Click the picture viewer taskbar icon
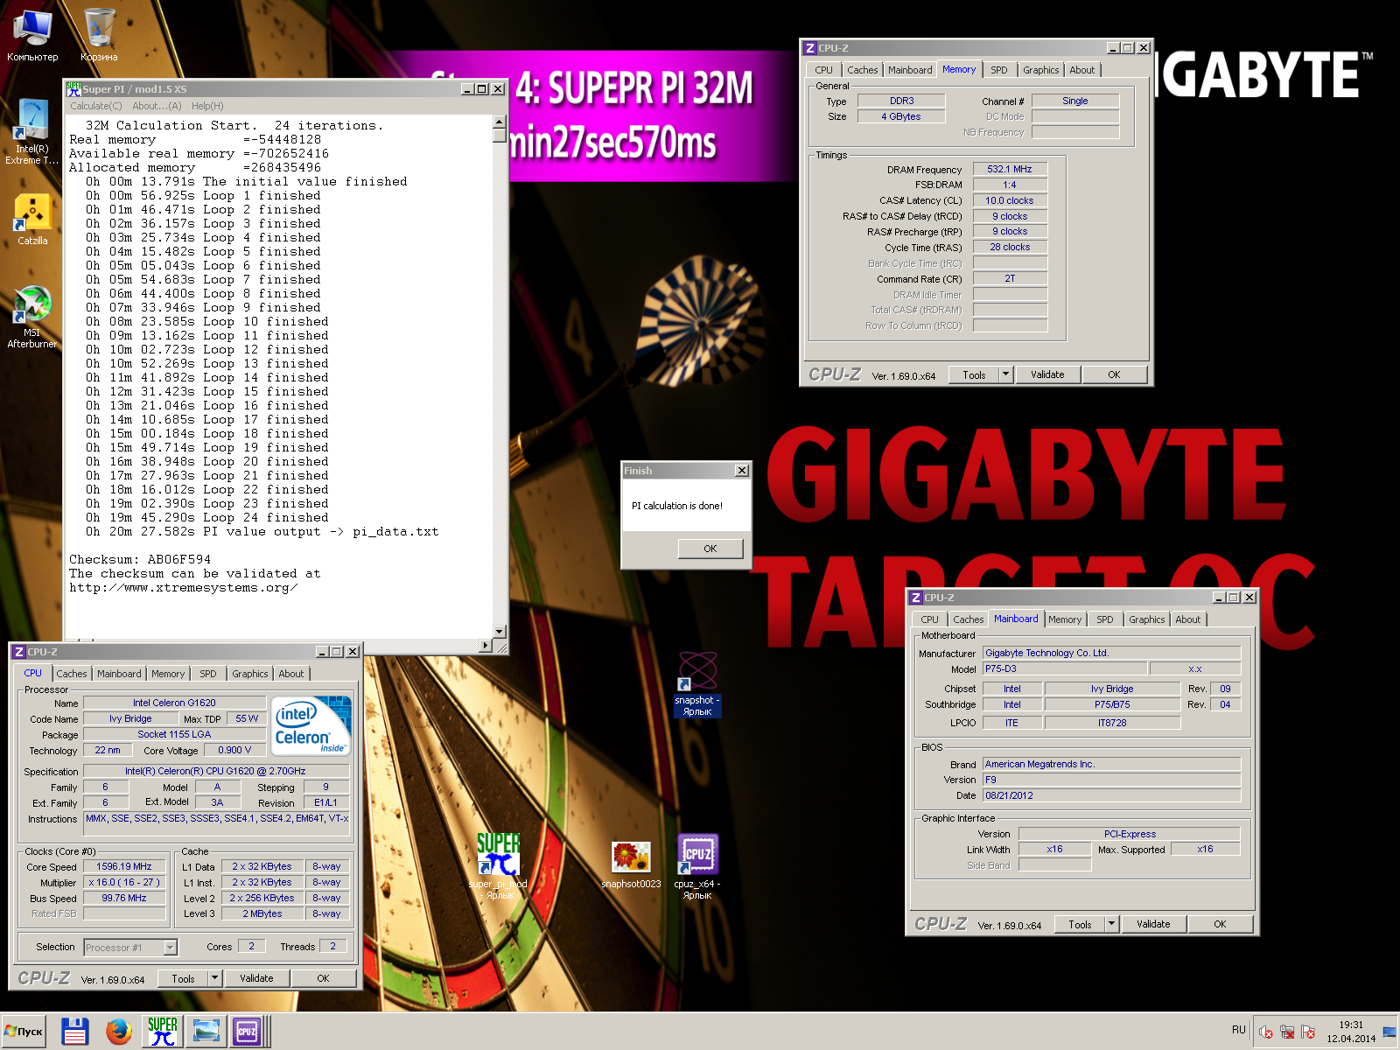 (x=206, y=1032)
